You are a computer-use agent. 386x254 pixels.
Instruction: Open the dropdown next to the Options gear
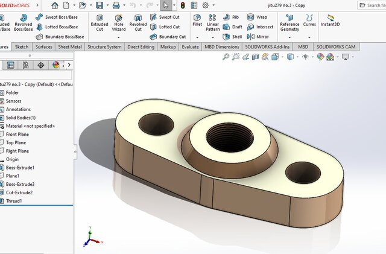[214, 5]
